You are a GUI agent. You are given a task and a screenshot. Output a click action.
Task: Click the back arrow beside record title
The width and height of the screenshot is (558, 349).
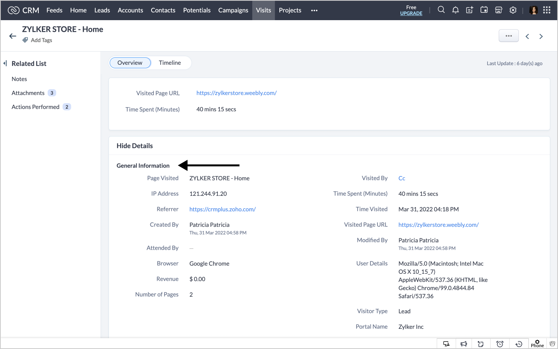pos(13,36)
